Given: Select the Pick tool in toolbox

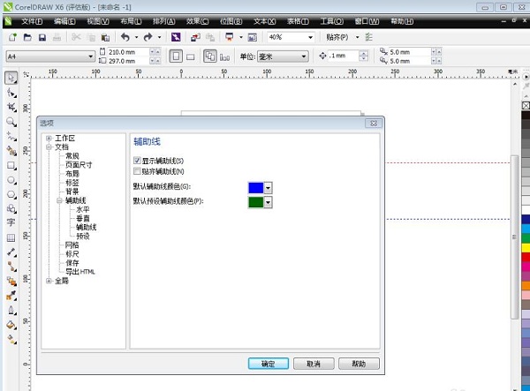Looking at the screenshot, I should (11, 78).
